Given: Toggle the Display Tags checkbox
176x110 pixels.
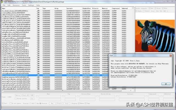Looking at the screenshot, I should click(x=86, y=103).
